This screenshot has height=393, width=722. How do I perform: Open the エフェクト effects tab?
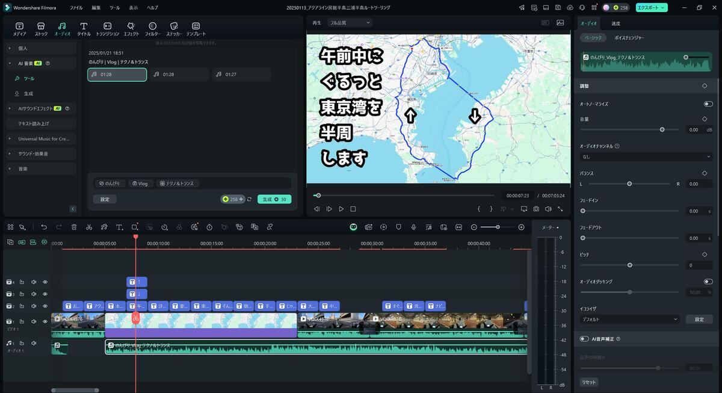[x=131, y=29]
